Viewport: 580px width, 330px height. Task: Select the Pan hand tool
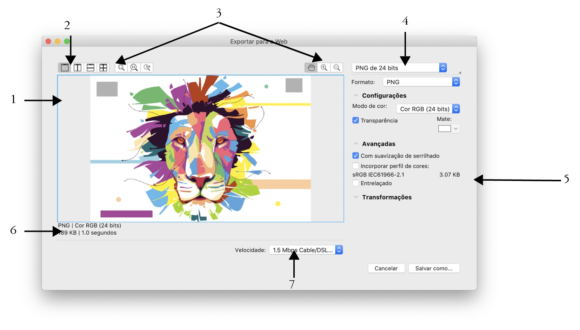[311, 68]
